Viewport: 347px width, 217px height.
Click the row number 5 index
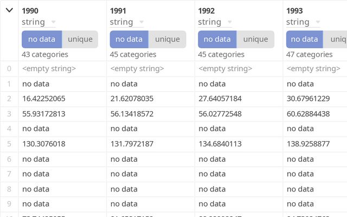[9, 144]
